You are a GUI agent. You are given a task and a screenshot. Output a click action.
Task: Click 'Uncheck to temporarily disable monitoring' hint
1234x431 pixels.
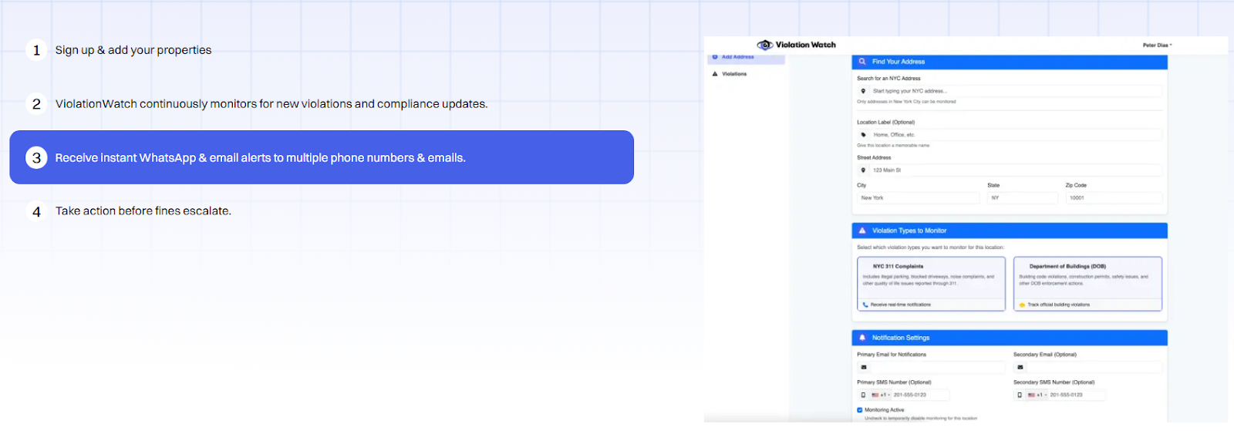[921, 419]
